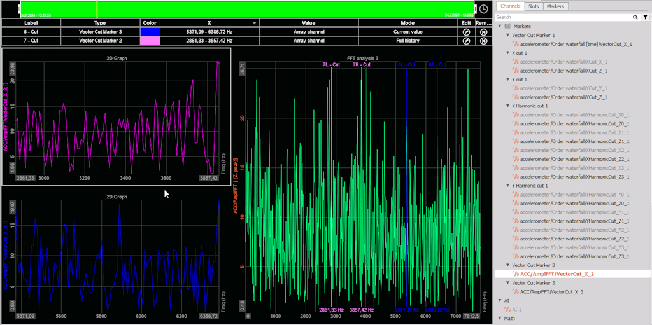652x325 pixels.
Task: Click the search magnifier icon
Action: (x=635, y=17)
